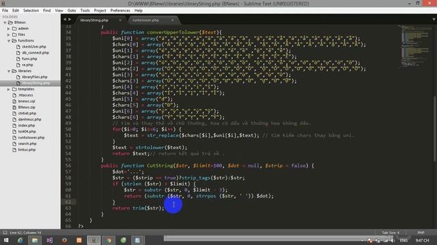This screenshot has height=245, width=437.
Task: Open Google Chrome from taskbar
Action: point(109,240)
